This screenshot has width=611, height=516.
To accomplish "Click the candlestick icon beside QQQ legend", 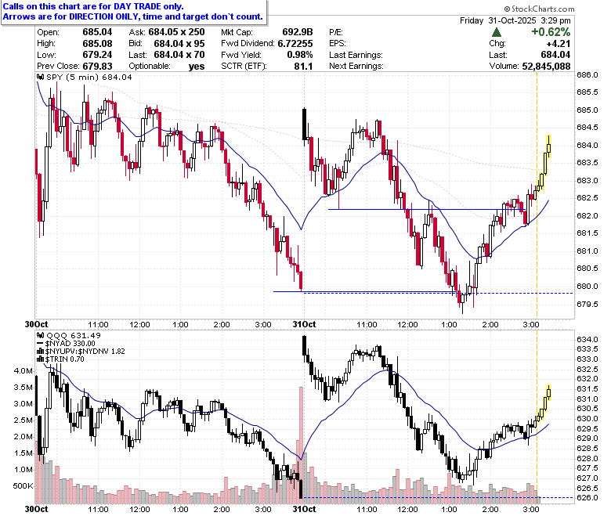I will pos(41,335).
